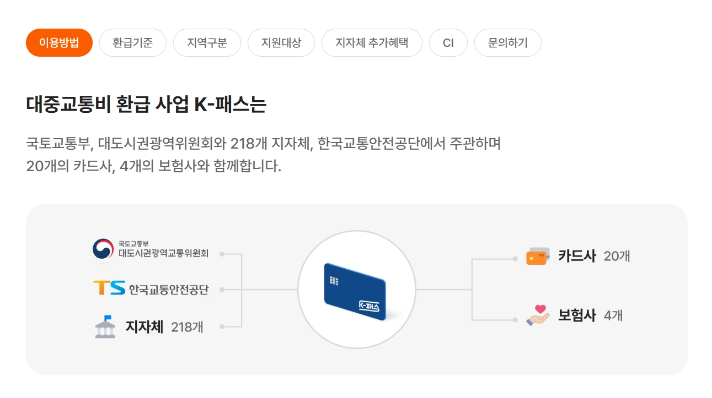
Task: Click the 보험사 4개 label
Action: click(589, 315)
